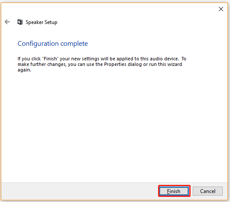This screenshot has width=230, height=202.
Task: Close the Speaker Setup dialog with X
Action: point(221,9)
